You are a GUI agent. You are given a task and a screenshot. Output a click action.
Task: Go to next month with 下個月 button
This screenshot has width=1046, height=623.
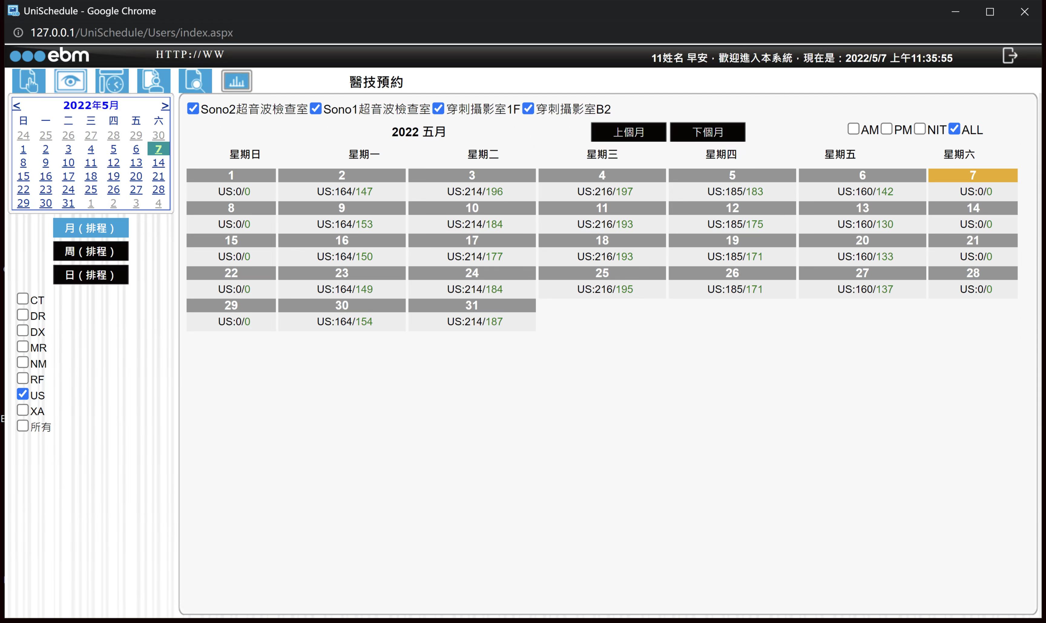pyautogui.click(x=707, y=132)
